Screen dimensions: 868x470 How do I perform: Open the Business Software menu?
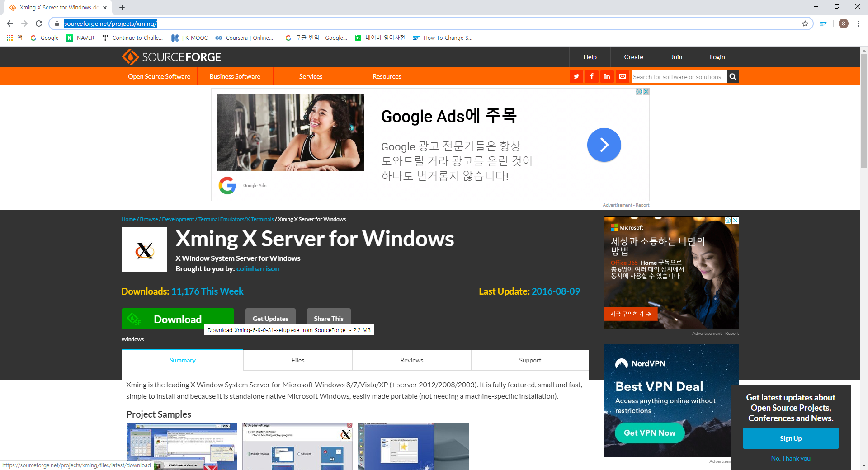point(235,76)
